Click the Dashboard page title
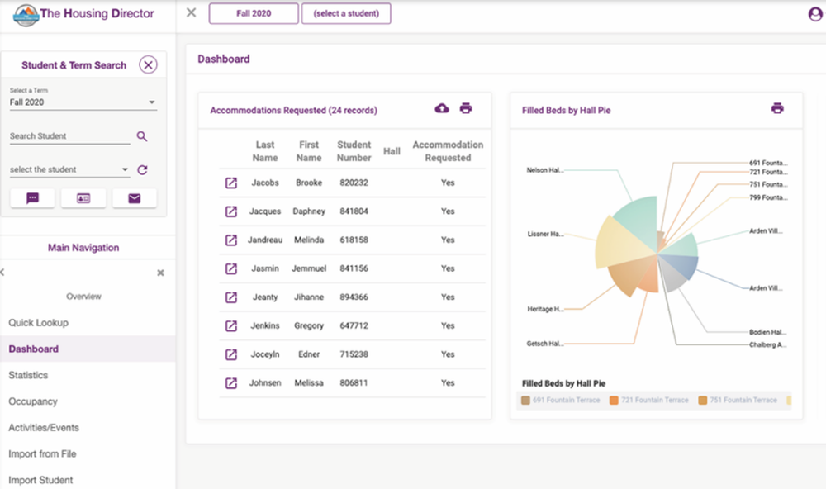 click(x=224, y=59)
